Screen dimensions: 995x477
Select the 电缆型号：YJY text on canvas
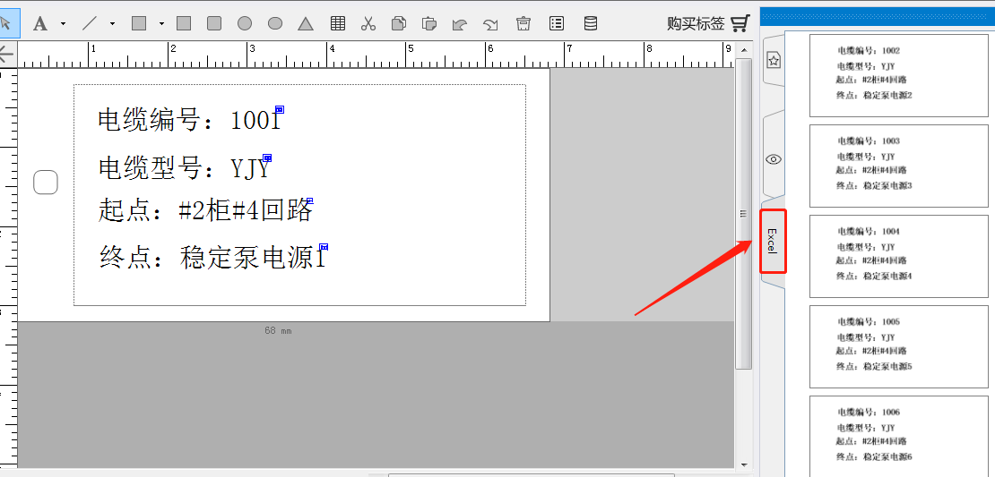(x=184, y=168)
